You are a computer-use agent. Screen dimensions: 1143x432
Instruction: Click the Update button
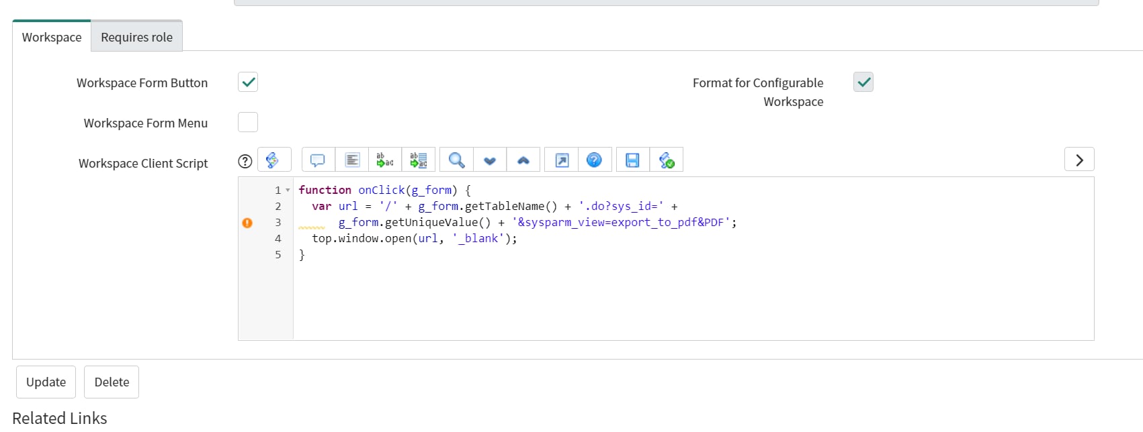46,382
